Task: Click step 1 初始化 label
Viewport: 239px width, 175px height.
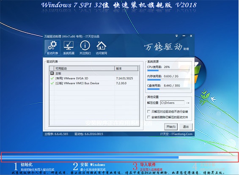Action: [27, 164]
